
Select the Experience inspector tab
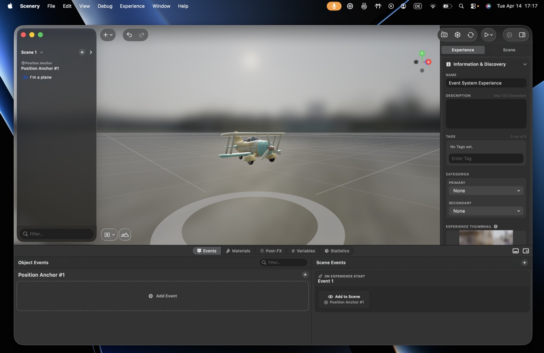click(463, 50)
